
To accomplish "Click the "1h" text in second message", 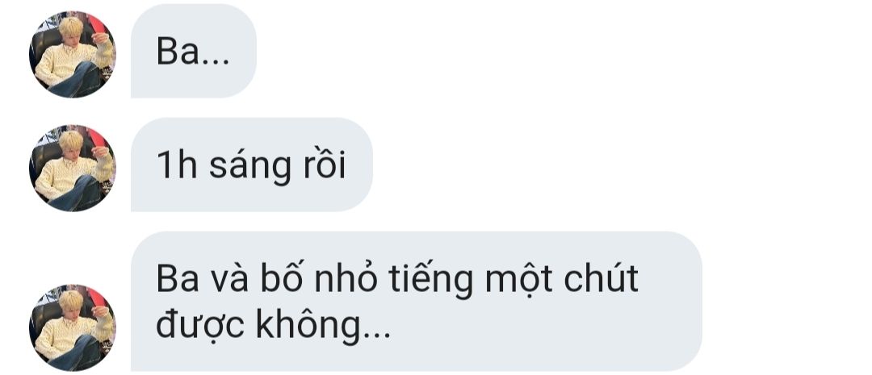I will tap(178, 165).
